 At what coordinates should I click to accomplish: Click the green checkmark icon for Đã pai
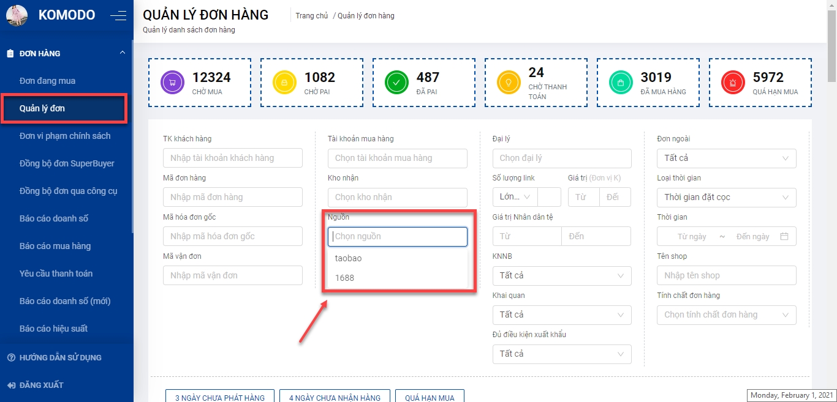396,82
